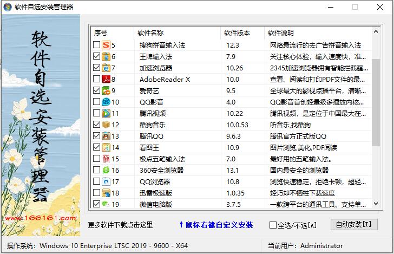Check the 迅雷极速版 checkbox

pyautogui.click(x=96, y=193)
